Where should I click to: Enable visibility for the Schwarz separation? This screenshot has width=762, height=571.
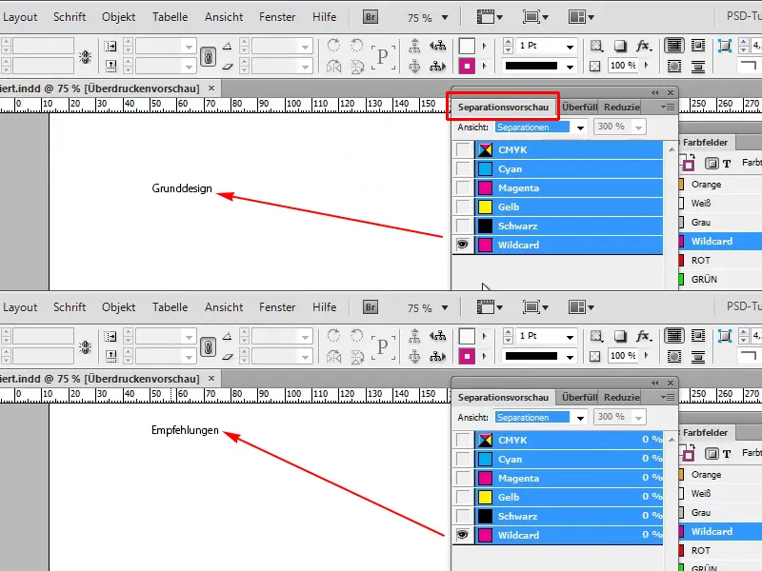coord(462,226)
